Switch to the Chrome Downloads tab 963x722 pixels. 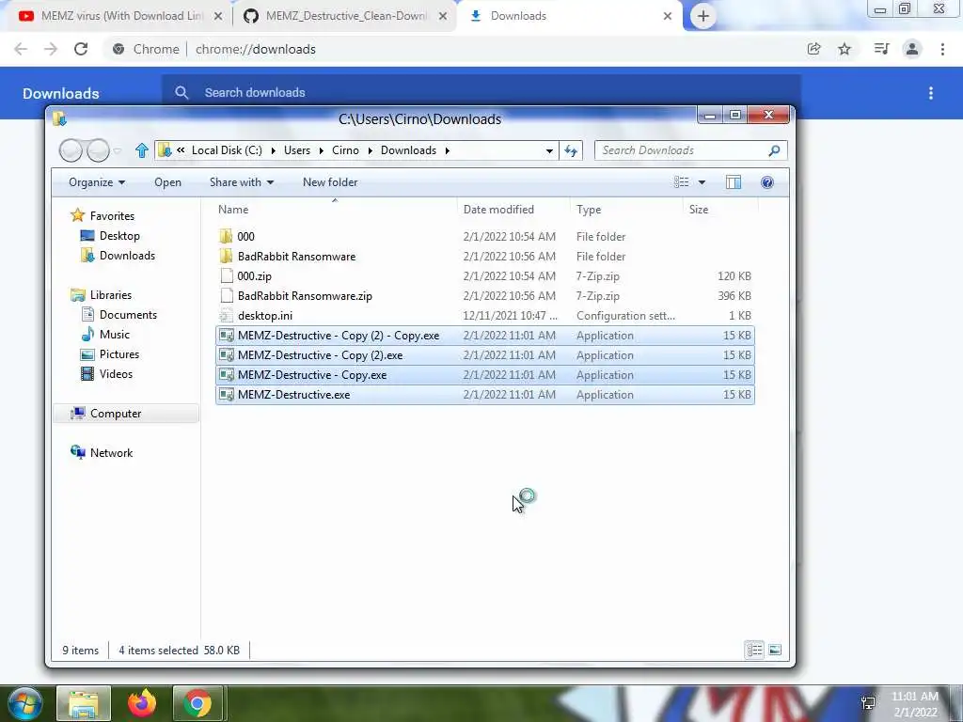(570, 16)
